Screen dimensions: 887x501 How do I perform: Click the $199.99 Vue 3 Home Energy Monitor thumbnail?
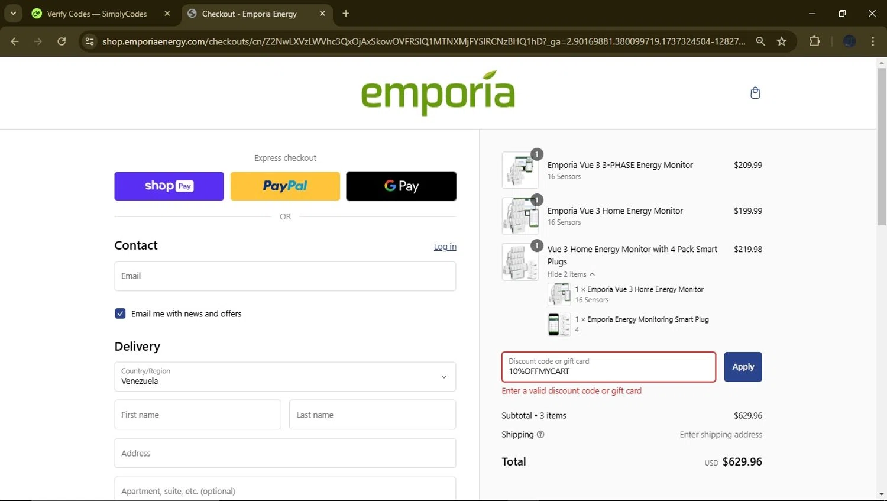click(x=520, y=216)
